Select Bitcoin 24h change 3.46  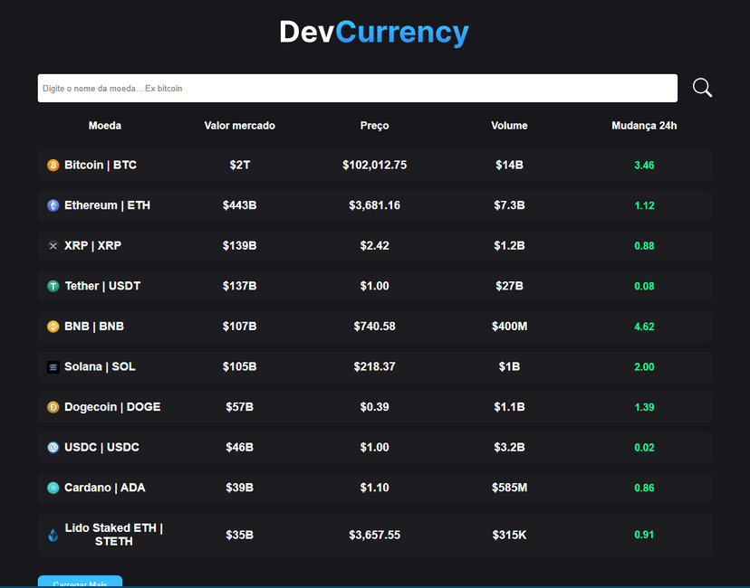644,166
